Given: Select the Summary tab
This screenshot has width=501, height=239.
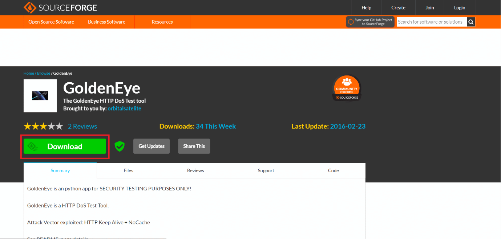Looking at the screenshot, I should (60, 170).
